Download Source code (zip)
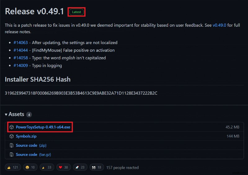Image resolution: width=248 pixels, height=175 pixels. 31,146
